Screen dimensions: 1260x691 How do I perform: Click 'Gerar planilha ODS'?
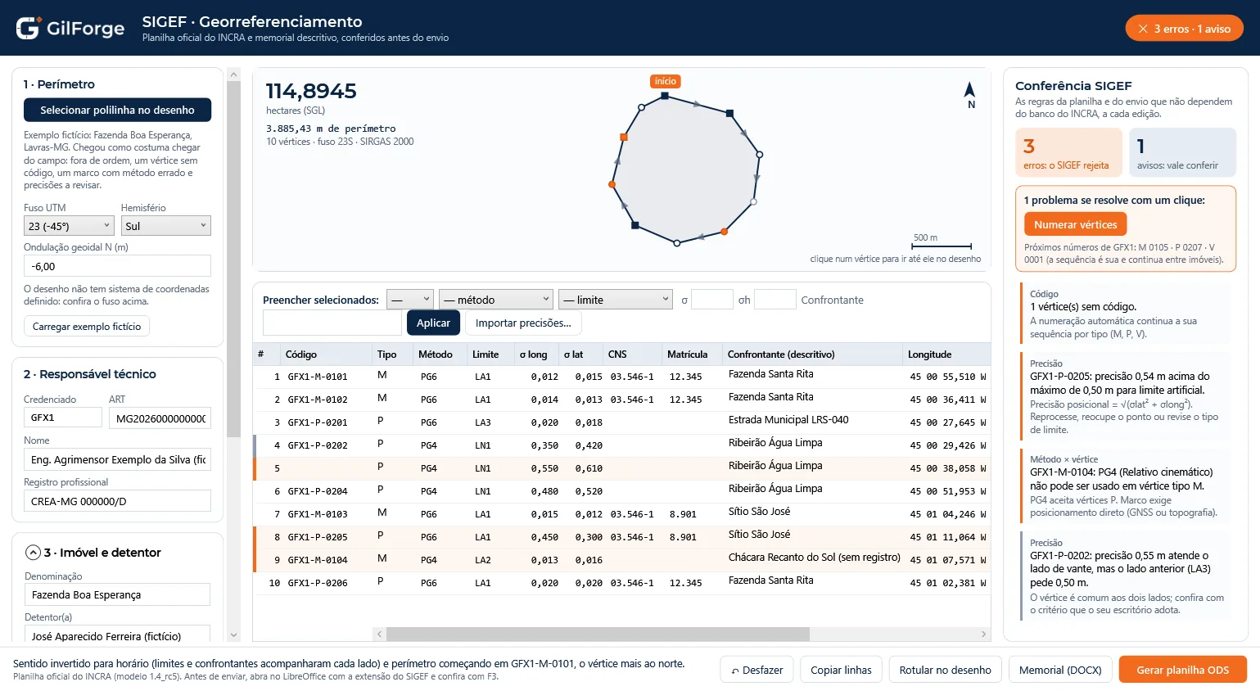pyautogui.click(x=1183, y=670)
